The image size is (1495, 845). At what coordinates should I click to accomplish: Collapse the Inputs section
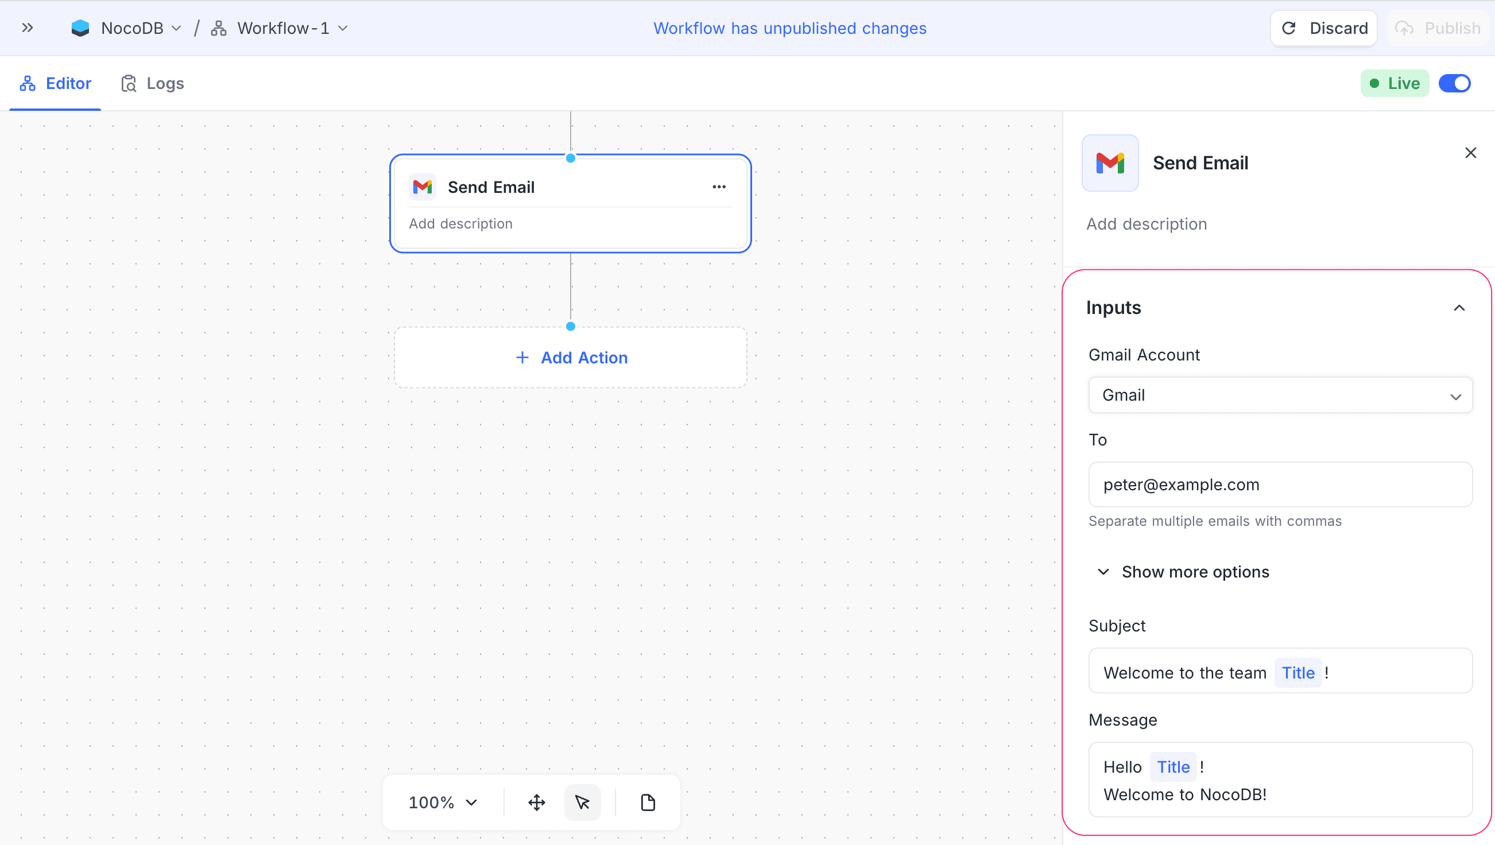[1459, 308]
